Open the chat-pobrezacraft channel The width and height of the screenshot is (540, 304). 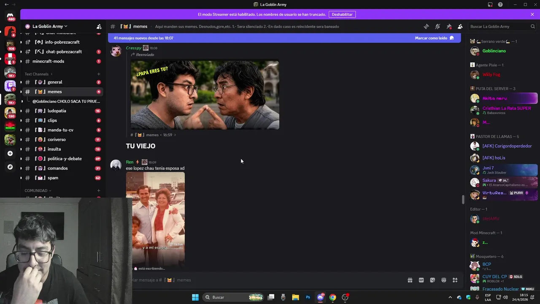click(62, 52)
